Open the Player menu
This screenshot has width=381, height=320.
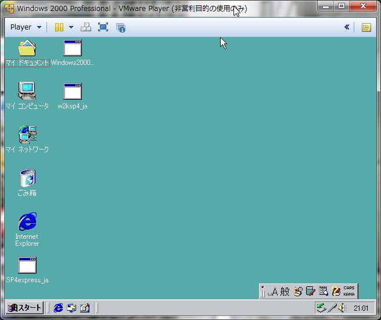pos(21,27)
